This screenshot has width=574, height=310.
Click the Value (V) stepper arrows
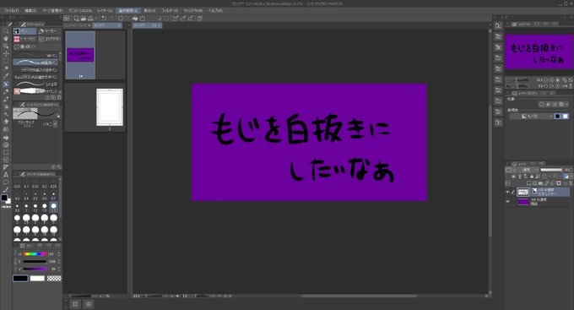(x=59, y=269)
